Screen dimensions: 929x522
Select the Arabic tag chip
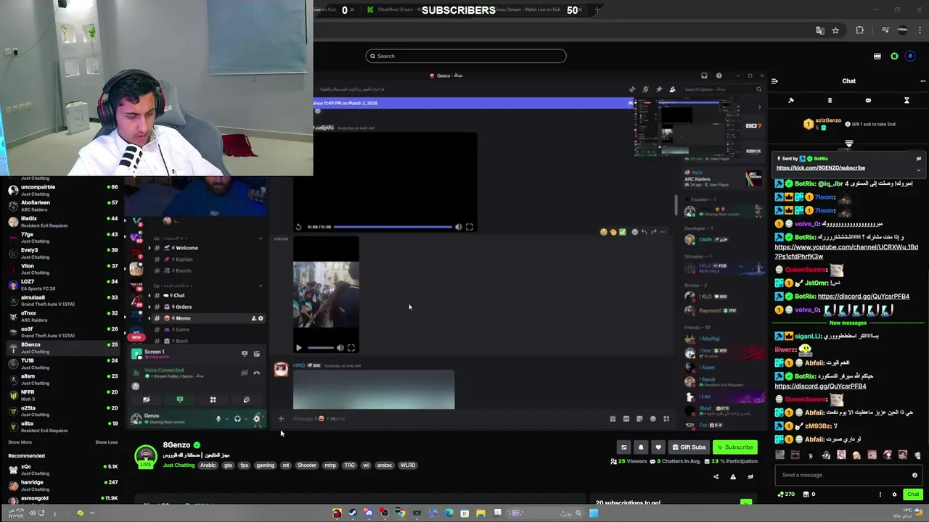pos(208,465)
